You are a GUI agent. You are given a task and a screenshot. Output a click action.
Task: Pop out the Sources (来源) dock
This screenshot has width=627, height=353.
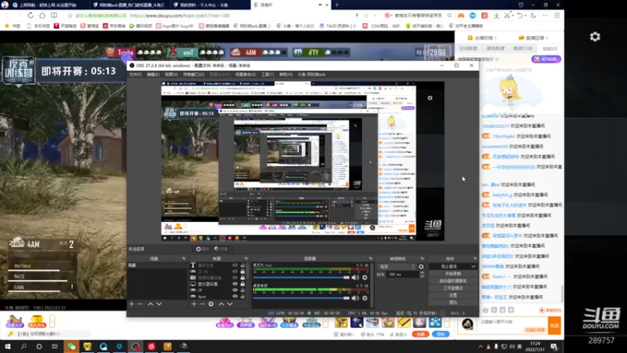tap(246, 259)
